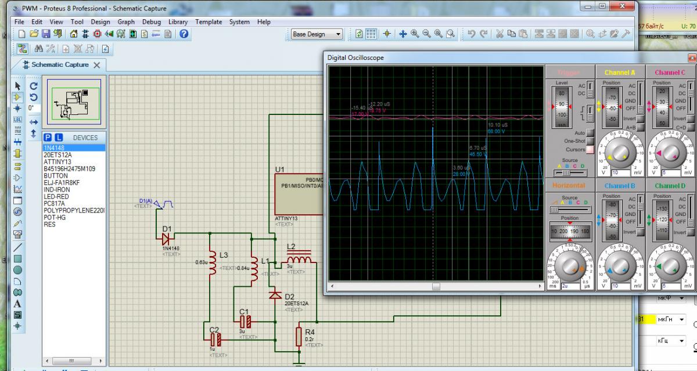Image resolution: width=697 pixels, height=371 pixels.
Task: Click the blue Help question mark icon
Action: click(x=184, y=34)
